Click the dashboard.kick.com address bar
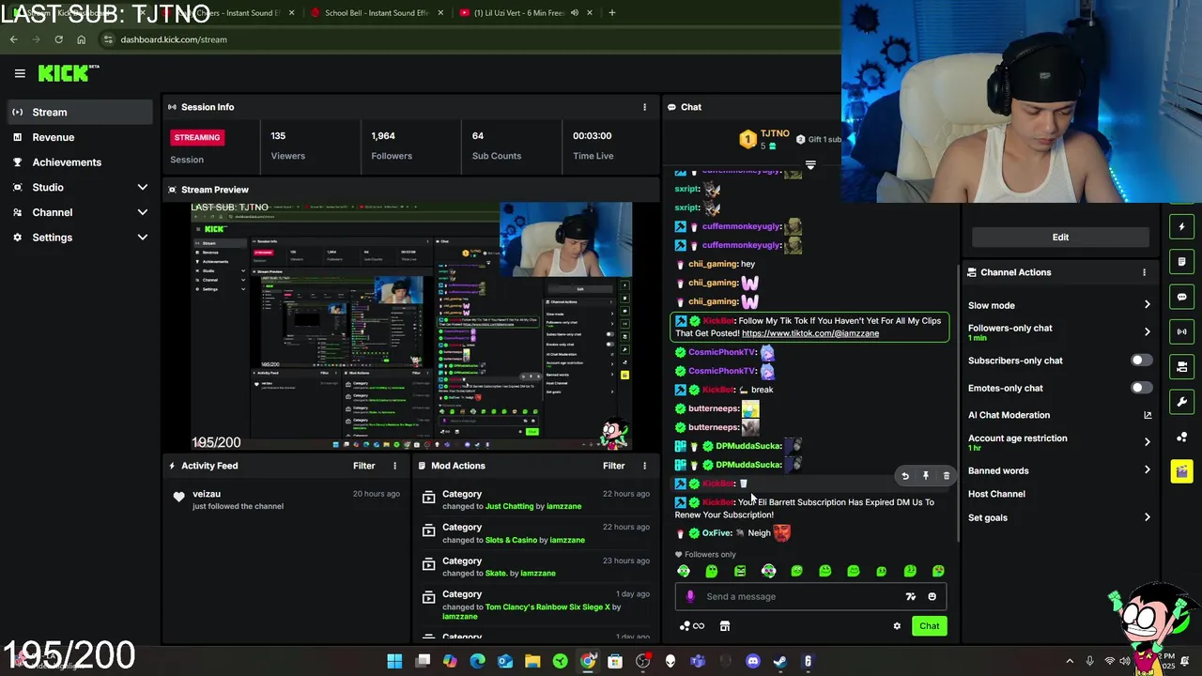Image resolution: width=1202 pixels, height=676 pixels. point(470,39)
